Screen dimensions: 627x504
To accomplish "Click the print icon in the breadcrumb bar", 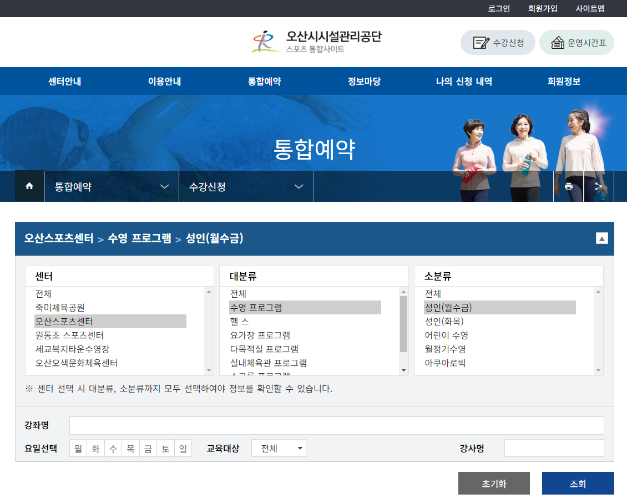I will [x=568, y=186].
